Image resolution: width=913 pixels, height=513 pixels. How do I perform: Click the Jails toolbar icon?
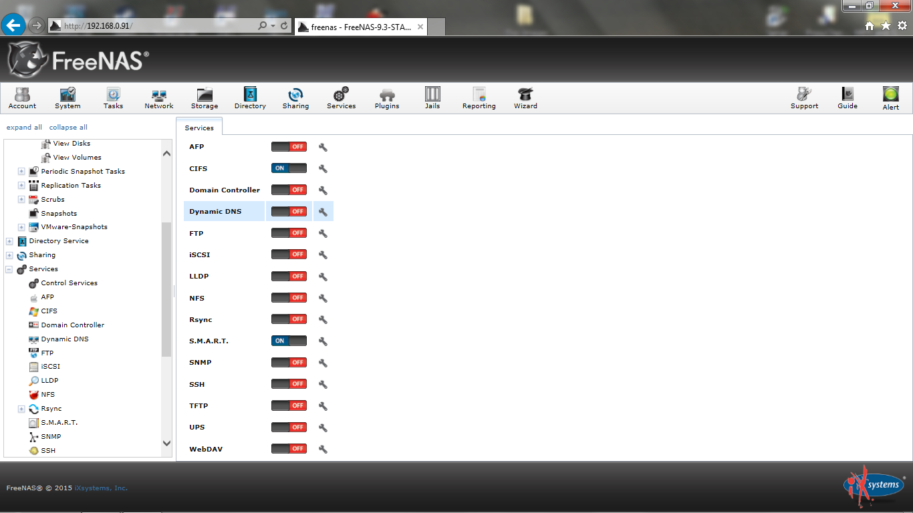pyautogui.click(x=432, y=98)
